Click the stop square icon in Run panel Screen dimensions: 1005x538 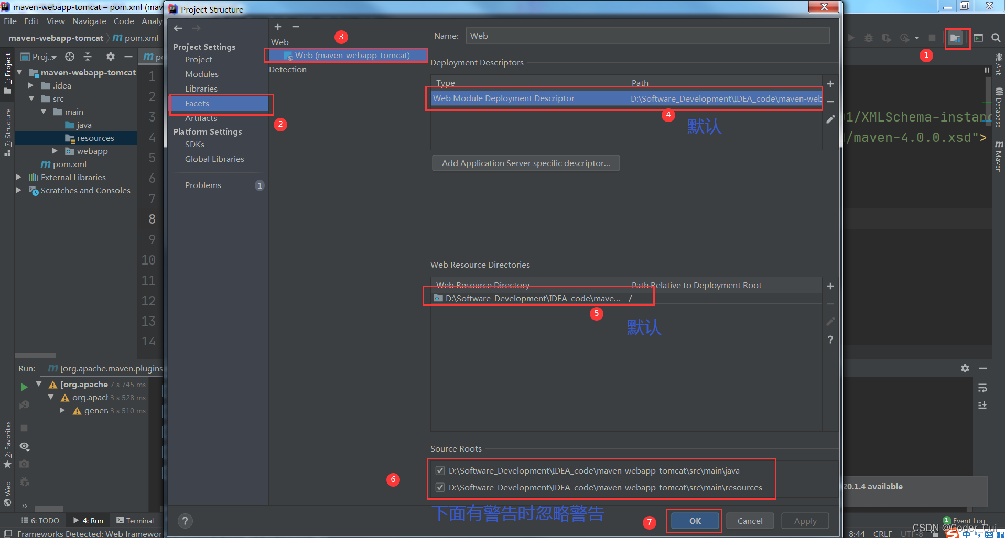click(24, 428)
